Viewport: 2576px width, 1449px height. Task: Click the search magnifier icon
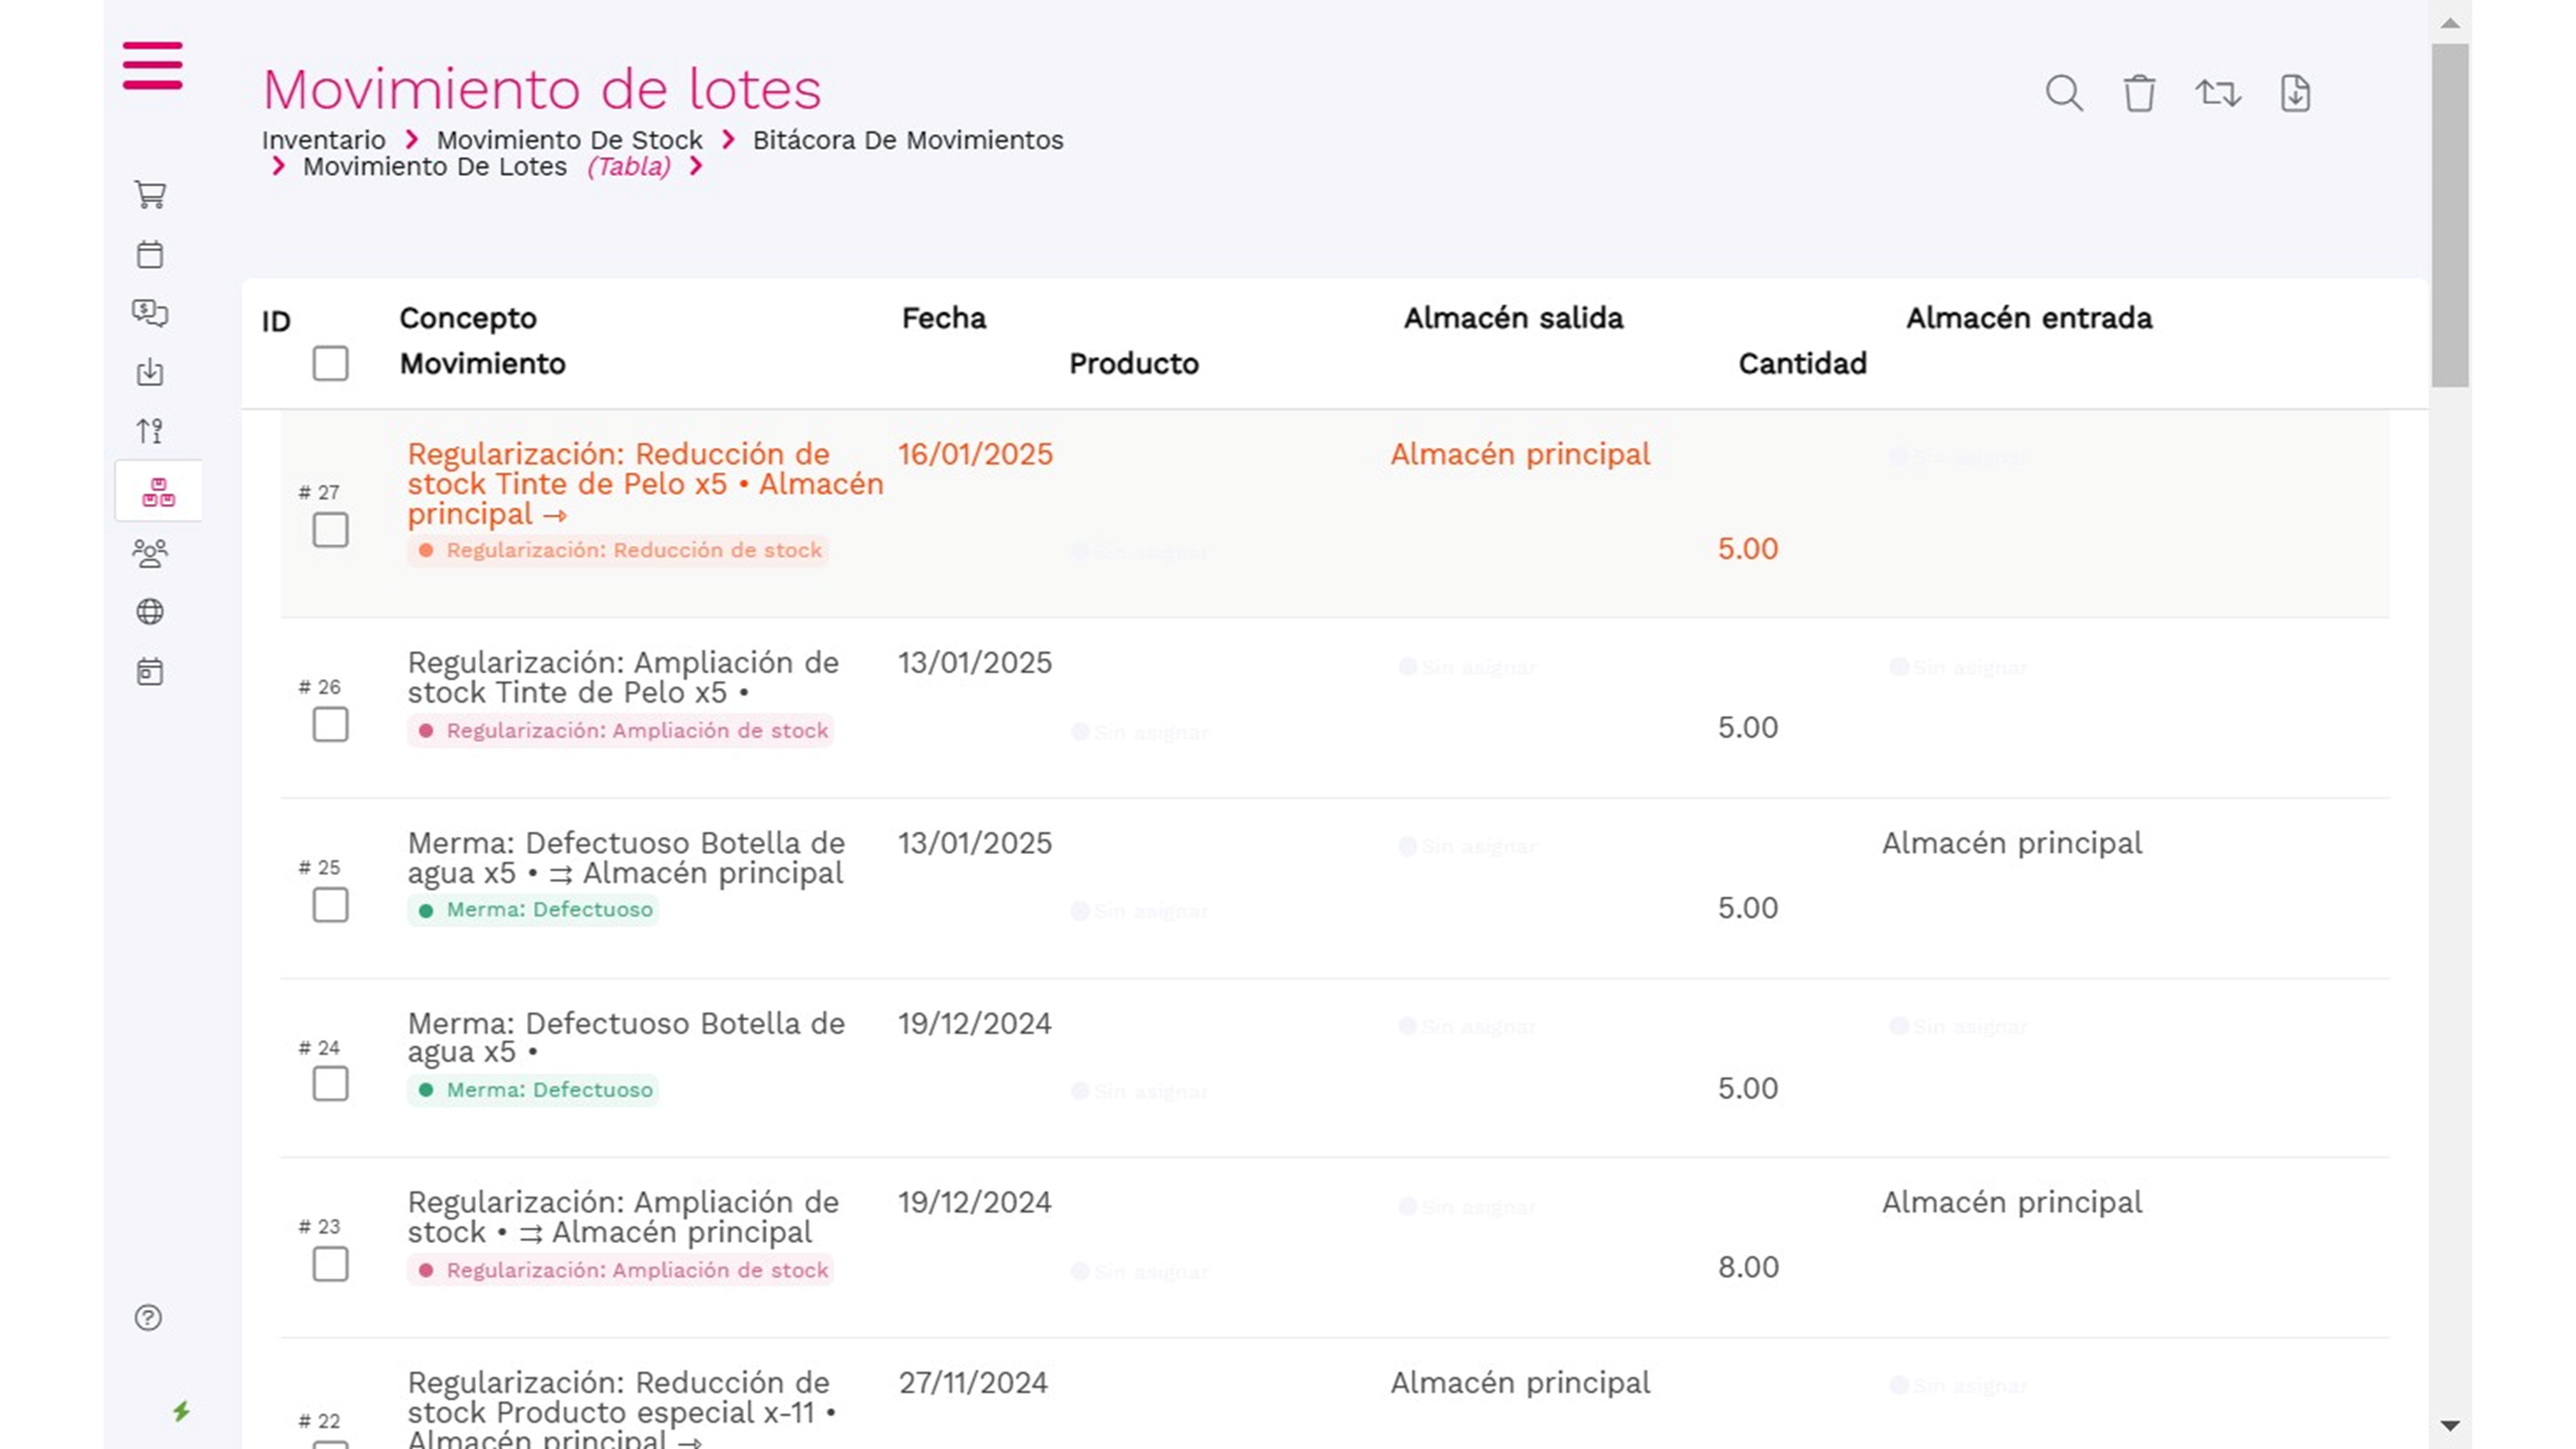pos(2063,93)
